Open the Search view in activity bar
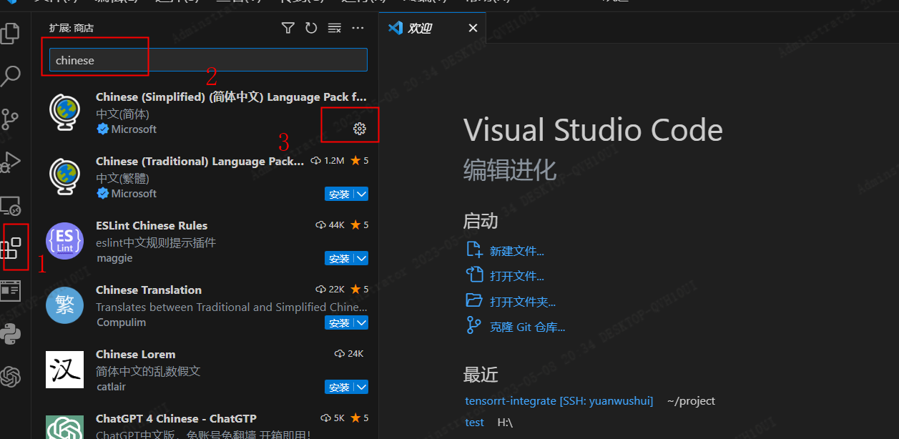 click(11, 76)
